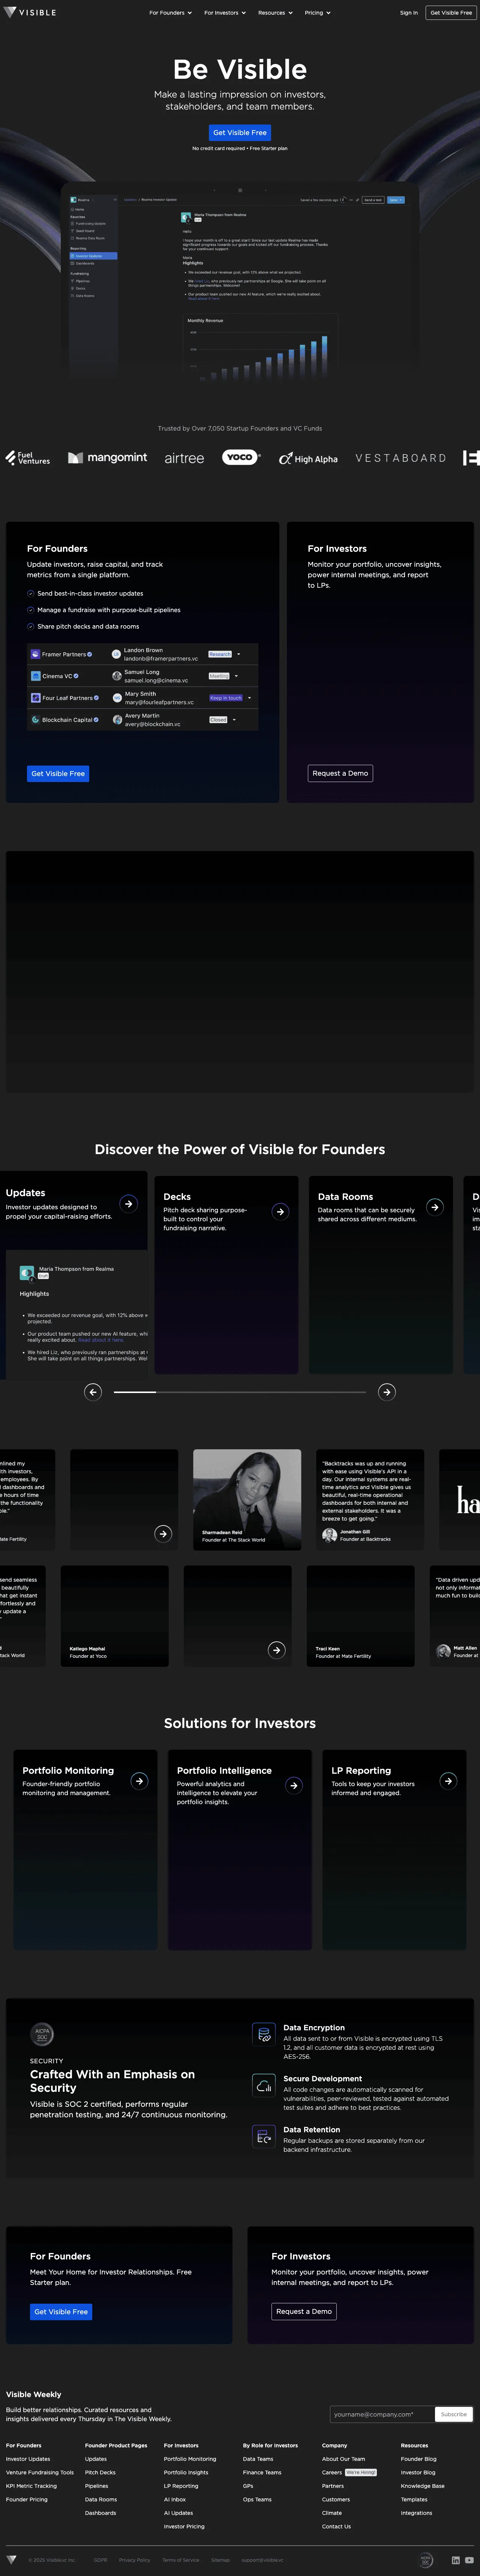
Task: Open the Portfolio Monitoring card arrow
Action: click(x=139, y=1780)
